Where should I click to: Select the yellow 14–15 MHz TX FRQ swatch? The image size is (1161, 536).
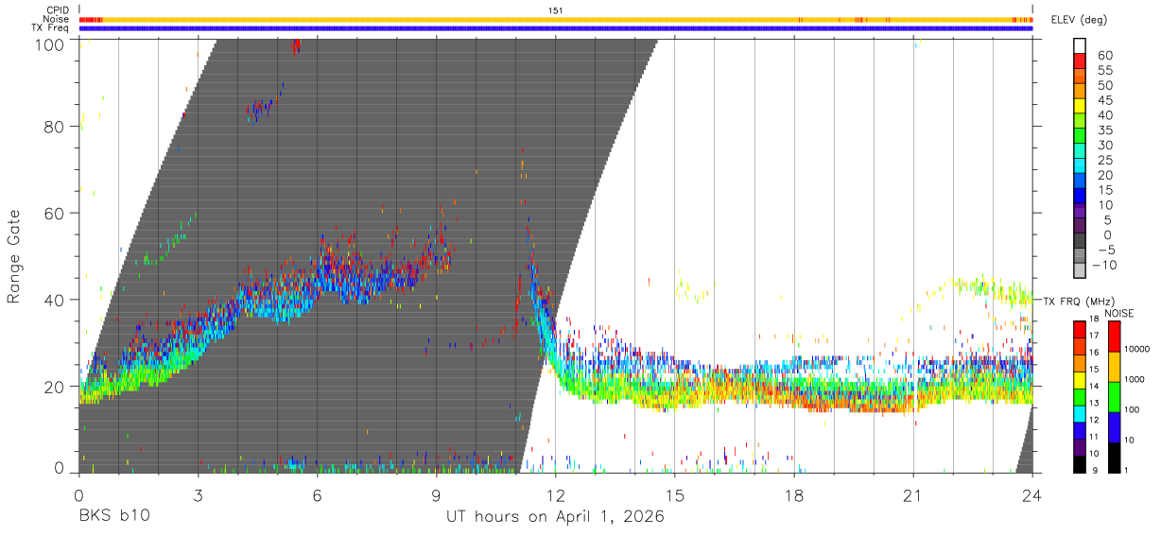point(1080,378)
